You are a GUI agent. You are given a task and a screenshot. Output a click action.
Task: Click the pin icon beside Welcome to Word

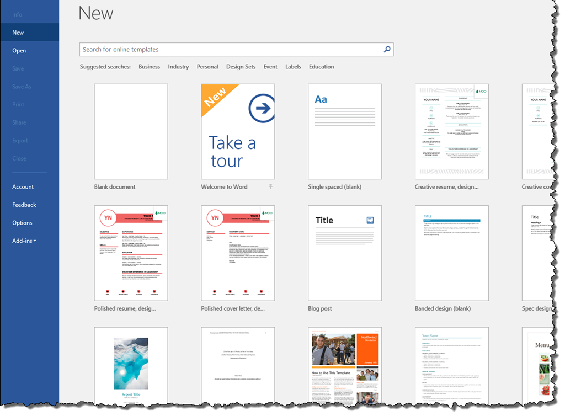[270, 187]
